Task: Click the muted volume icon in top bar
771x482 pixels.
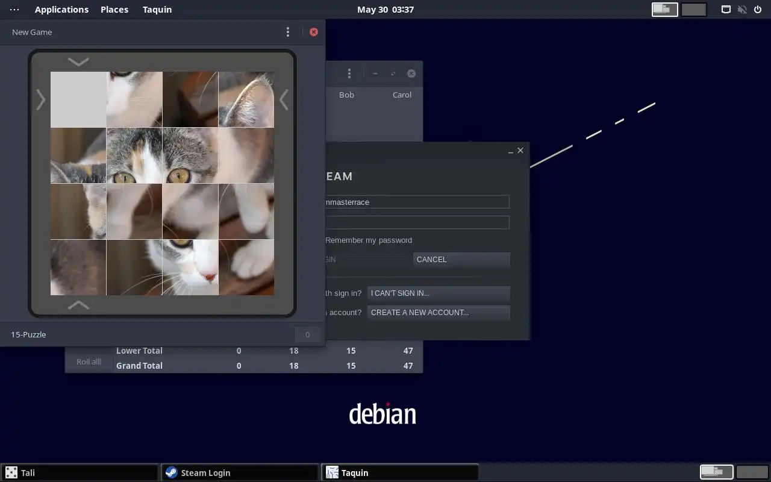Action: point(742,9)
